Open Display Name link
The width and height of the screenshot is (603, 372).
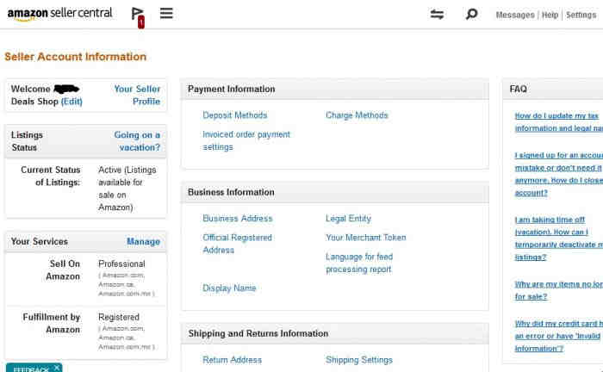pyautogui.click(x=229, y=288)
